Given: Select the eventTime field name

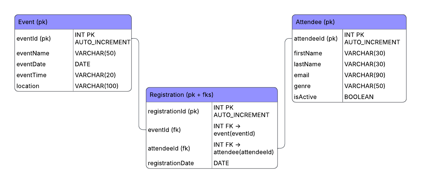Looking at the screenshot, I should (31, 75).
